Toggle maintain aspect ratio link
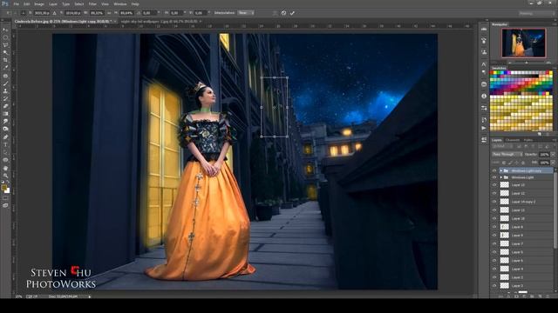 click(109, 13)
